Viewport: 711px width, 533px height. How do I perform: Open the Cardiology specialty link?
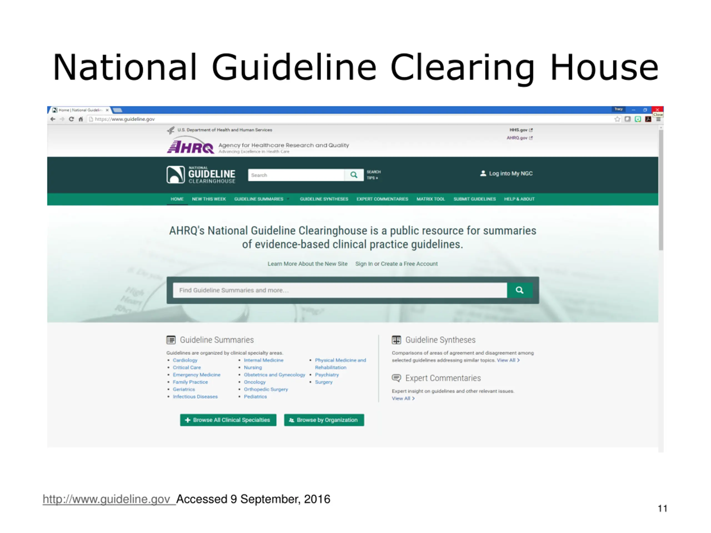pos(185,360)
